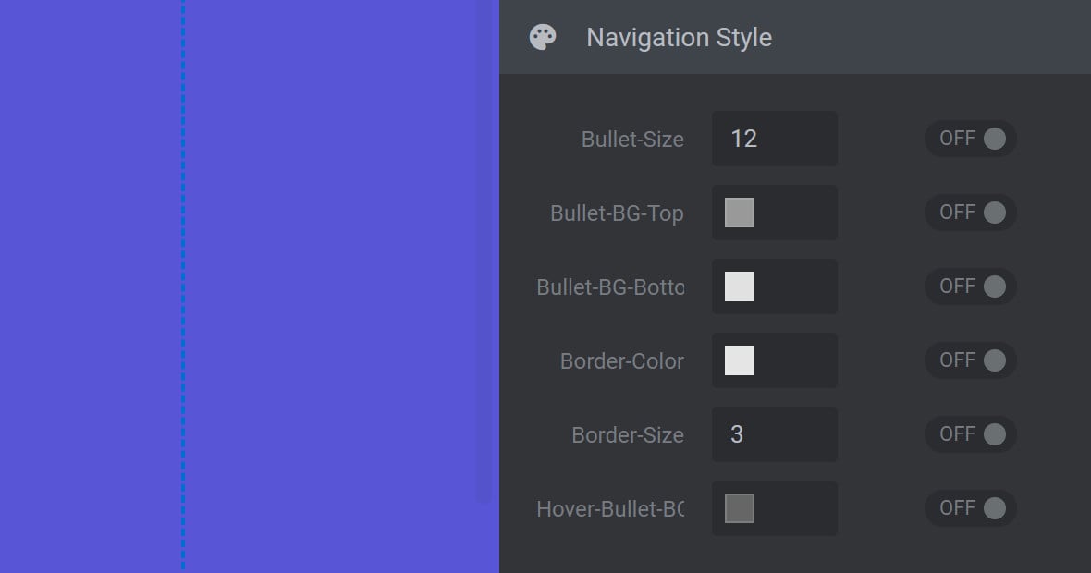Switch the Border-Color toggle on
The height and width of the screenshot is (573, 1091).
pos(971,360)
